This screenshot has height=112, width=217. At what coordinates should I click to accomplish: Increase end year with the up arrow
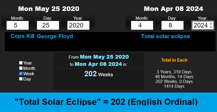211,24
